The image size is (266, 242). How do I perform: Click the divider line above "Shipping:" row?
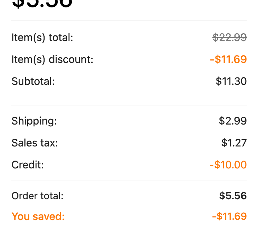click(x=129, y=105)
